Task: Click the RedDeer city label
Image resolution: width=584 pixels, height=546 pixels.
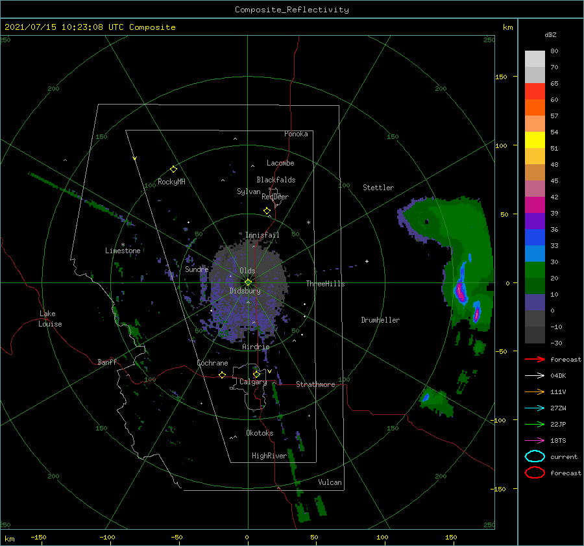Action: click(x=275, y=197)
